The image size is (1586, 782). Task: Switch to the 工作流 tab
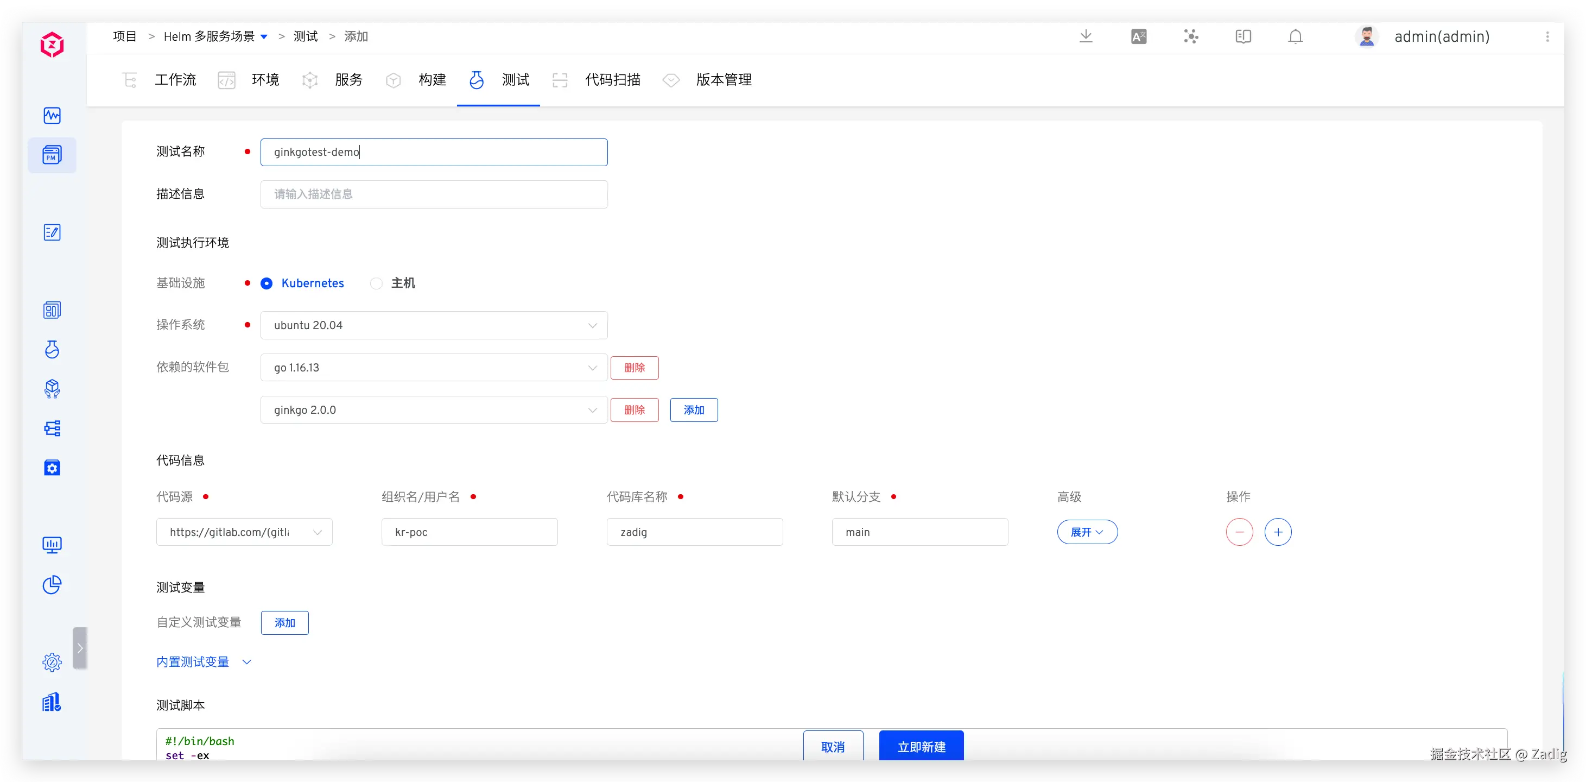(x=175, y=80)
